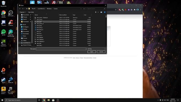Screen dimensions: 181x102
Task: Open Discord desktop shortcut
Action: click(x=3, y=23)
